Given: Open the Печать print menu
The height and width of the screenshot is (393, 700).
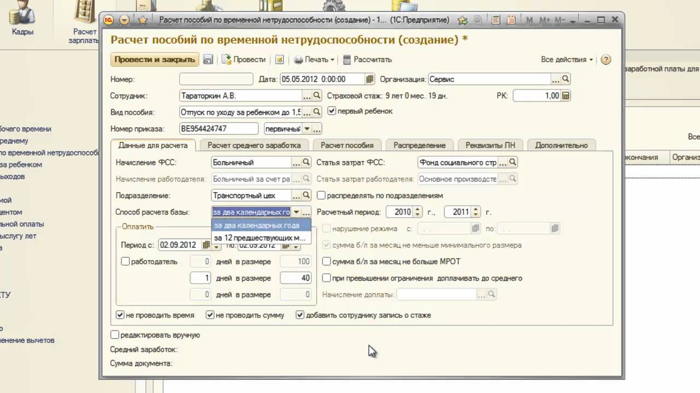Looking at the screenshot, I should coord(314,59).
